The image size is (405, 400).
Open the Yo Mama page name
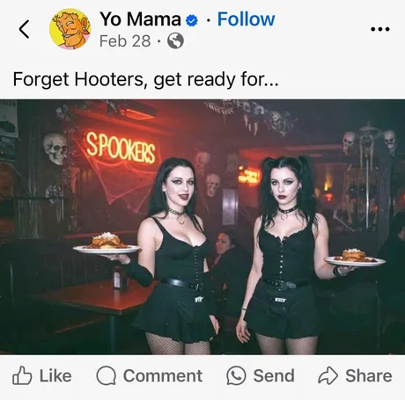tap(140, 19)
